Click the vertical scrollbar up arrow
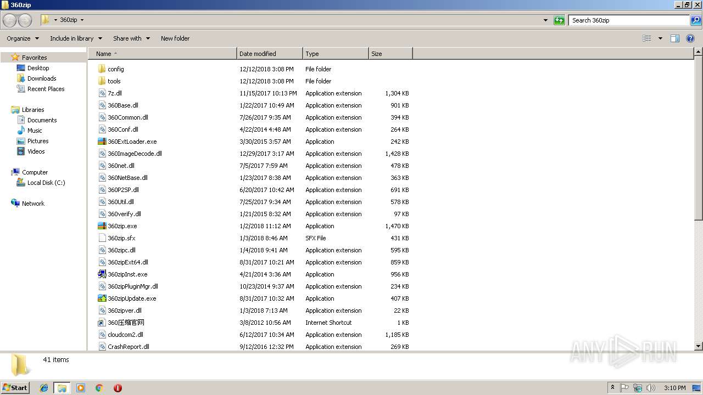The width and height of the screenshot is (703, 395). pos(699,52)
